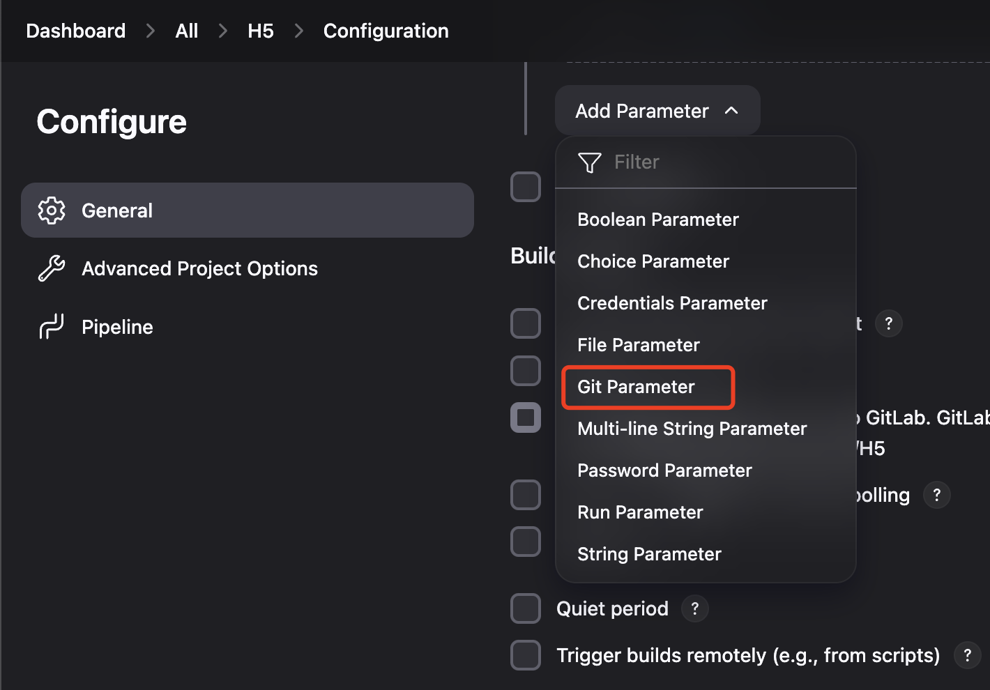Select Git Parameter from the list
This screenshot has width=990, height=690.
(636, 387)
